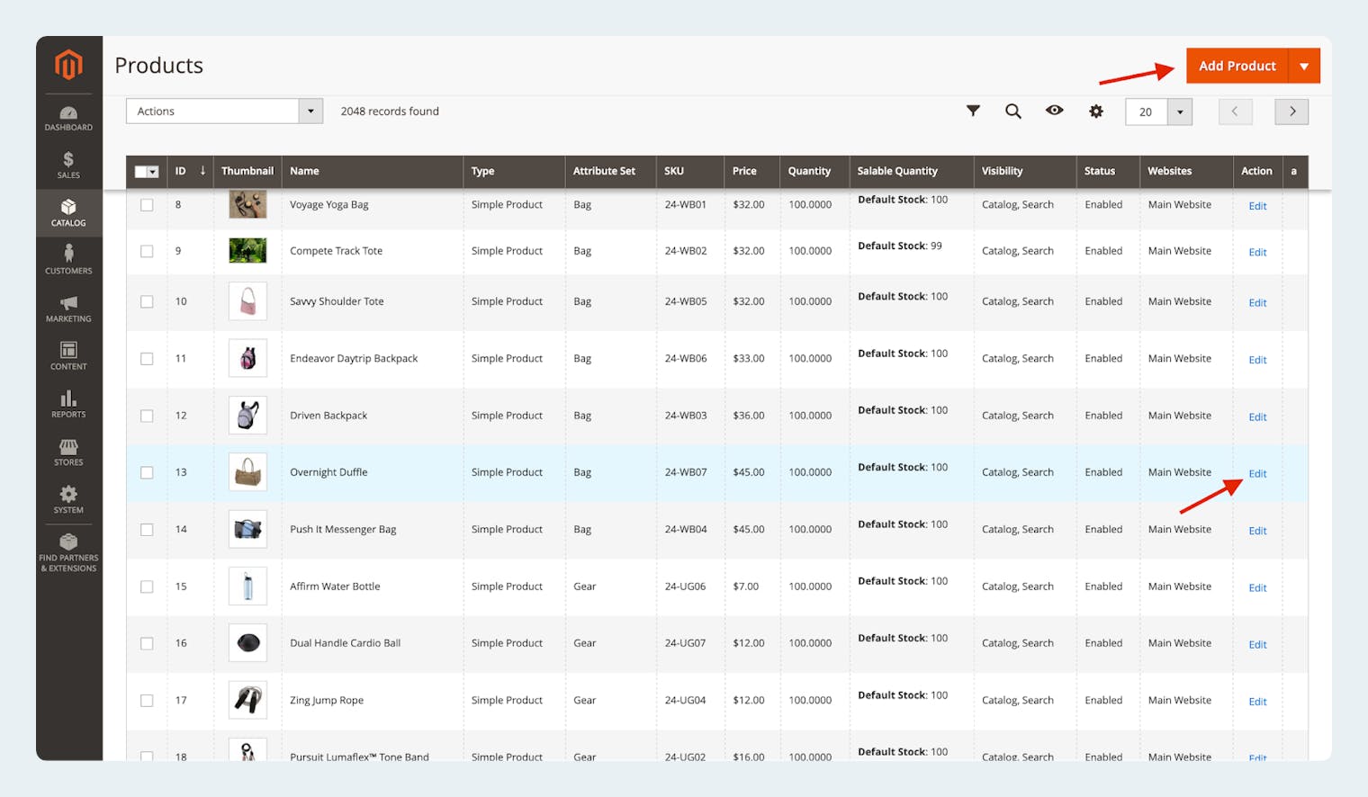Check the box for Compete Track Tote
1368x797 pixels.
point(147,251)
